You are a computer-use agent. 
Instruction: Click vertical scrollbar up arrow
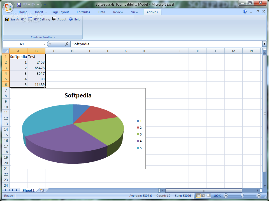(264, 53)
